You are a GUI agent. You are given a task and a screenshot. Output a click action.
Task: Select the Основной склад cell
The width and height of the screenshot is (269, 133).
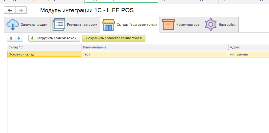click(45, 54)
